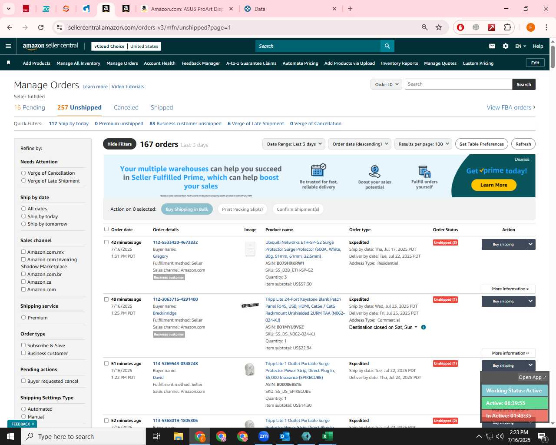The width and height of the screenshot is (556, 445).
Task: Click the browser reload icon
Action: [41, 27]
